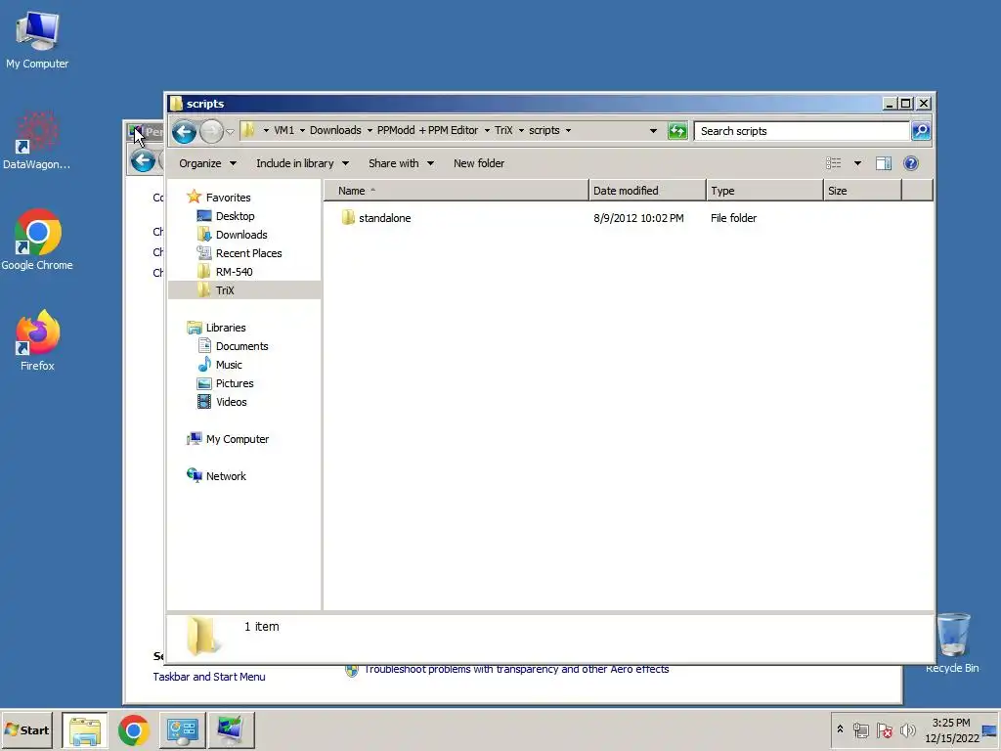Open the Organize menu
Viewport: 1001px width, 751px height.
[207, 163]
